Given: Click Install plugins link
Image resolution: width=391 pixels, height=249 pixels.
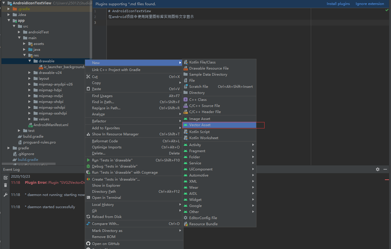Looking at the screenshot, I should point(338,4).
